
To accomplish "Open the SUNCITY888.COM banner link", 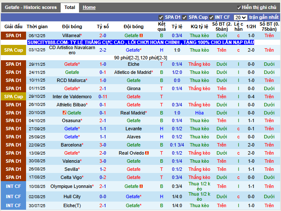I will [140, 42].
